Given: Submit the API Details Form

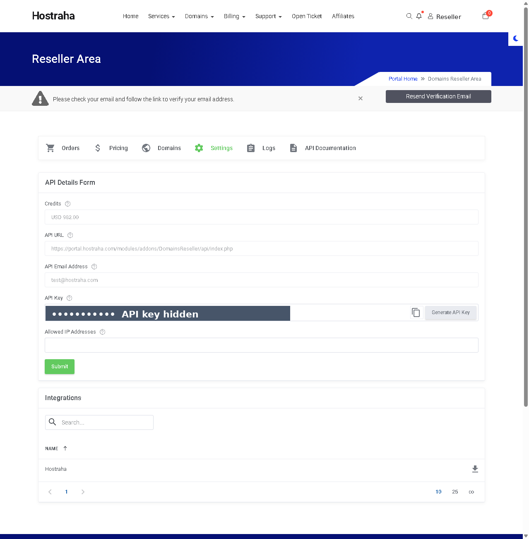Looking at the screenshot, I should coord(60,367).
